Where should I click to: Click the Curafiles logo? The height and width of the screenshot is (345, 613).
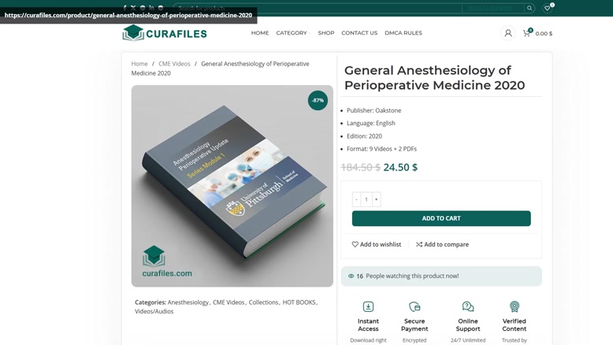(165, 33)
